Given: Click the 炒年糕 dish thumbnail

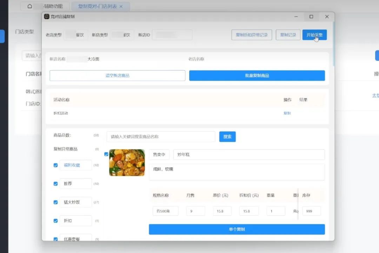Looking at the screenshot, I should [127, 162].
